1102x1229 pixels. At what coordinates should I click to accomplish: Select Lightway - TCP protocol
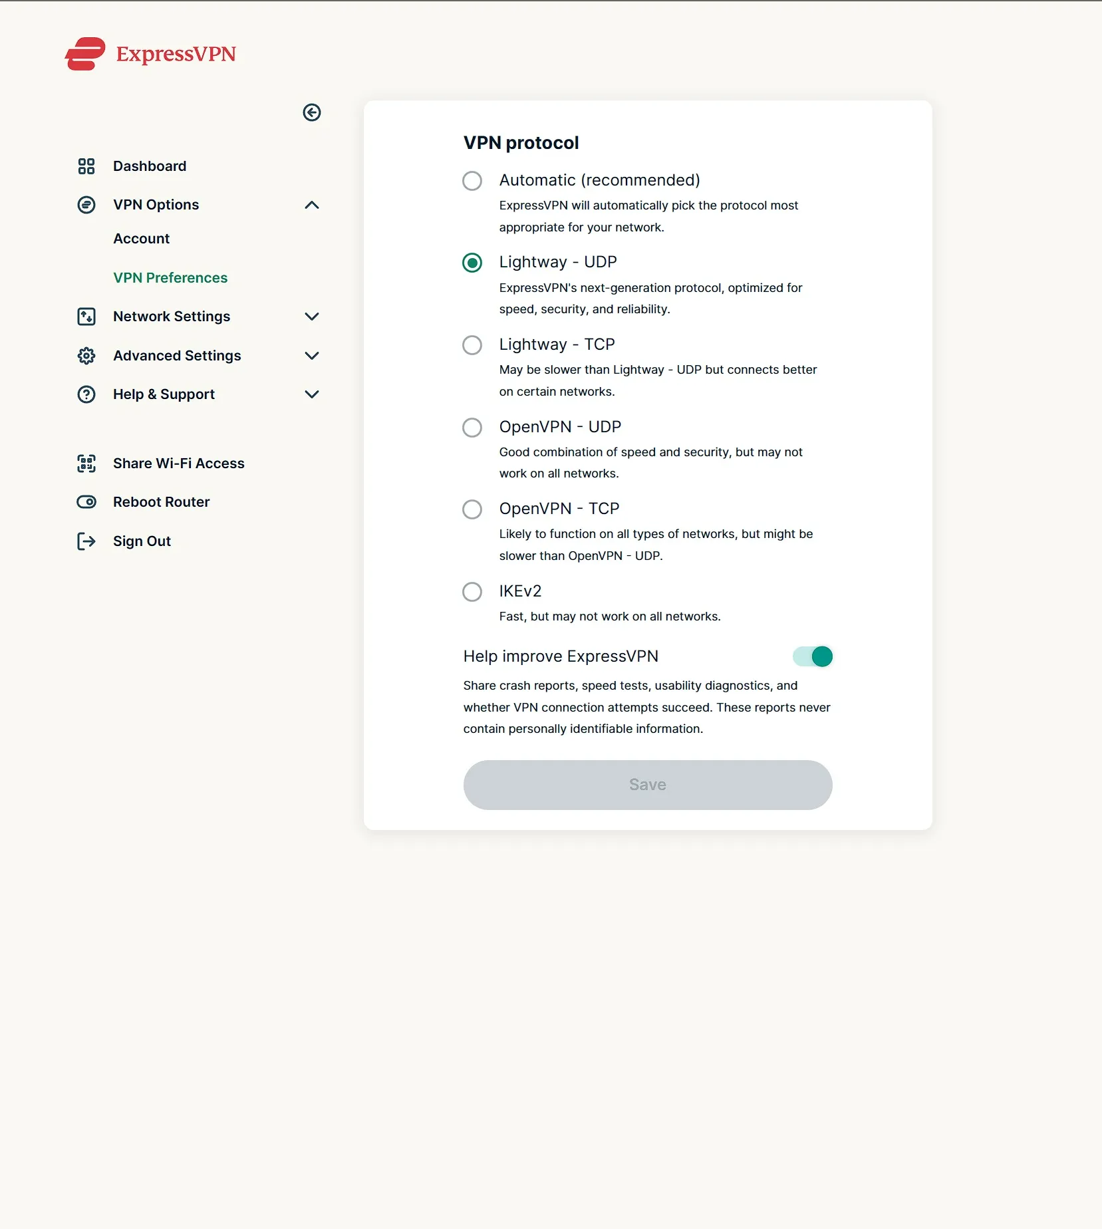472,345
